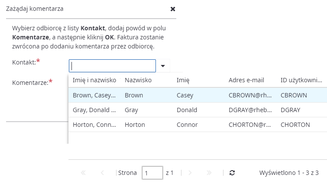
Task: Click into the Kontakt input field
Action: 112,66
